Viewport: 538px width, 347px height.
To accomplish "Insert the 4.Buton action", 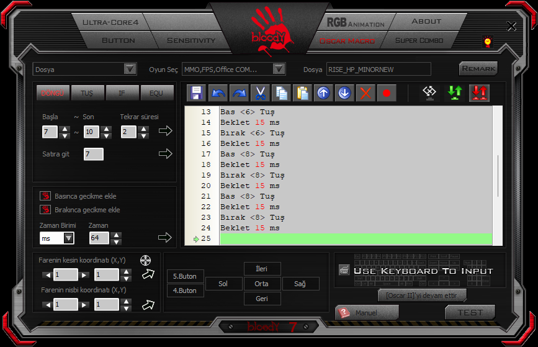I will pos(185,291).
